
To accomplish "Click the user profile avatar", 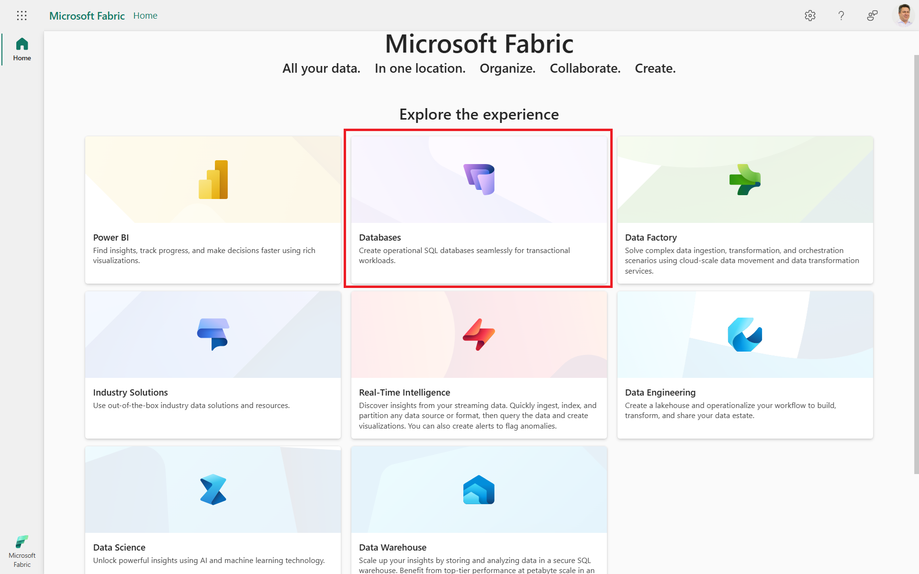I will pyautogui.click(x=904, y=15).
